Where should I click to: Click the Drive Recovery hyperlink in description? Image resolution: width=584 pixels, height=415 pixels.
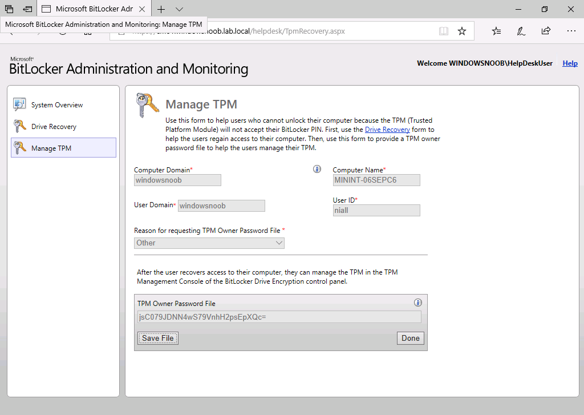(387, 130)
